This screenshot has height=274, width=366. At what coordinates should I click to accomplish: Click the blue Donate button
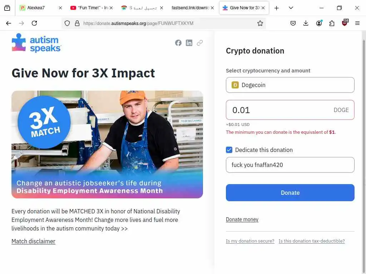(x=290, y=193)
